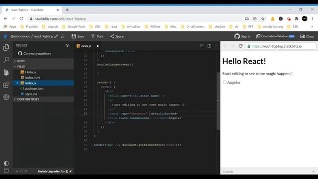Image resolution: width=318 pixels, height=179 pixels.
Task: Click the Twitter icon in footer
Action: [x=17, y=171]
